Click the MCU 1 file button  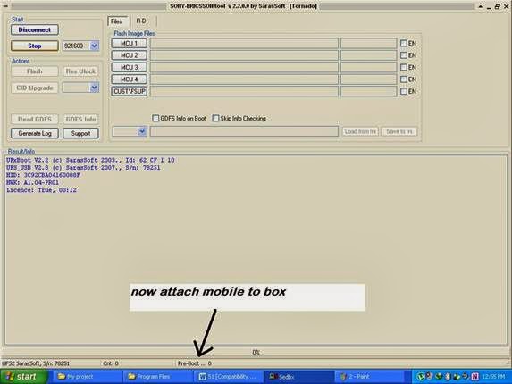130,44
